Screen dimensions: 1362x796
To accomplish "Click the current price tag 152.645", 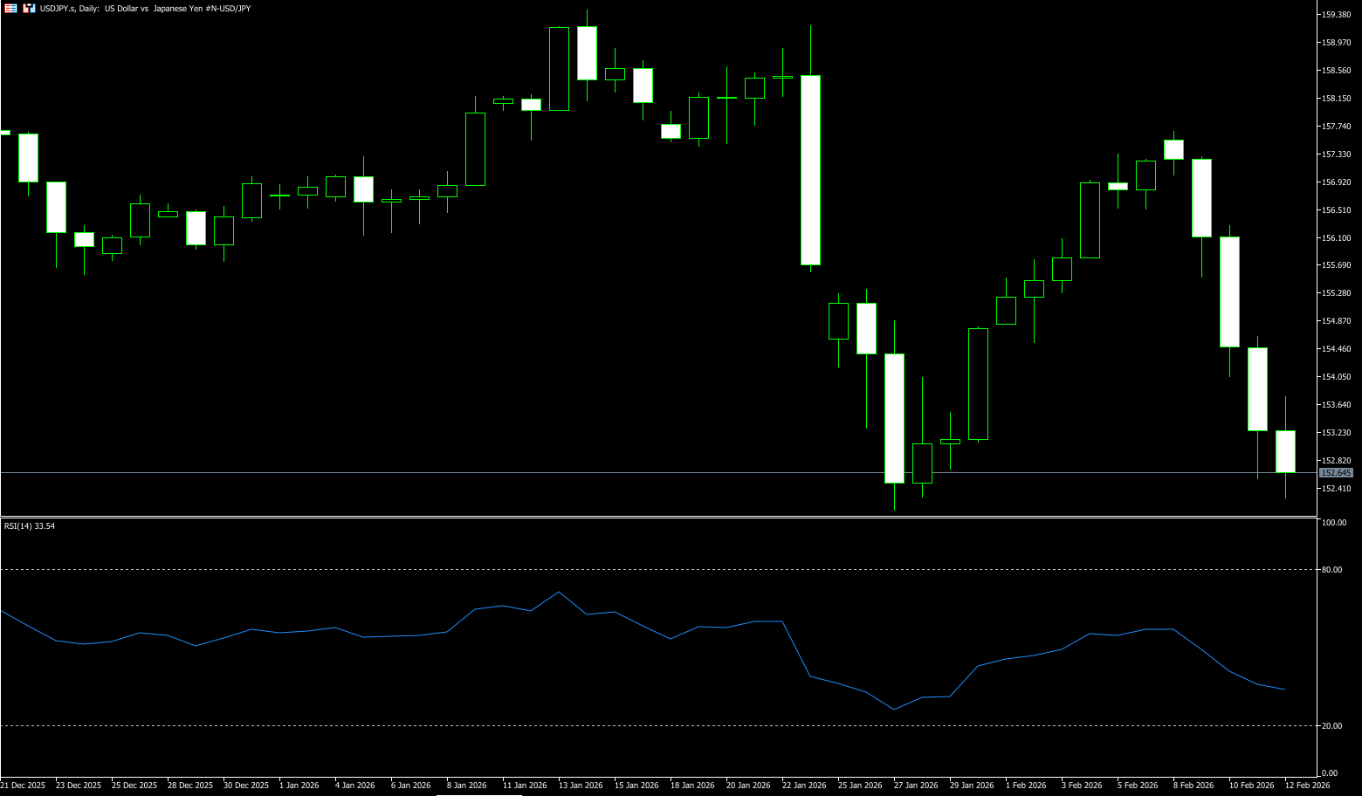I will tap(1336, 473).
